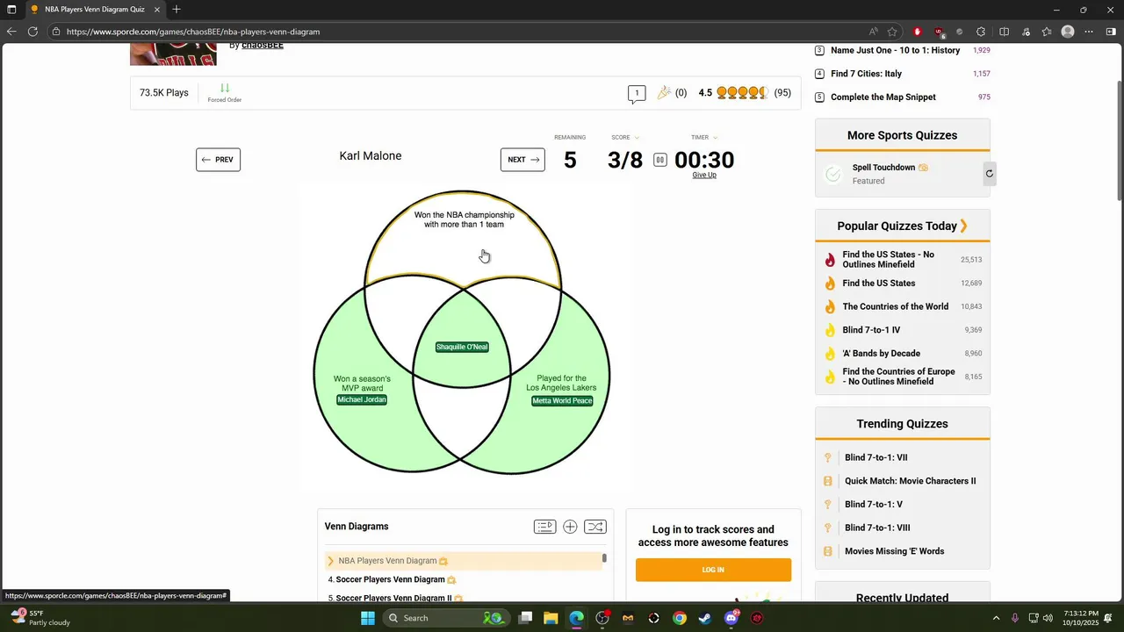This screenshot has height=632, width=1124.
Task: Toggle the Forced Order indicator icon
Action: click(x=225, y=89)
